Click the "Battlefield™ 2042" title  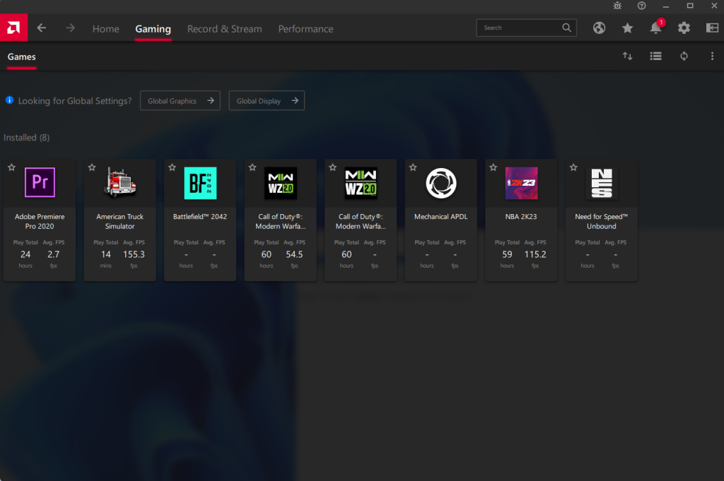tap(200, 217)
